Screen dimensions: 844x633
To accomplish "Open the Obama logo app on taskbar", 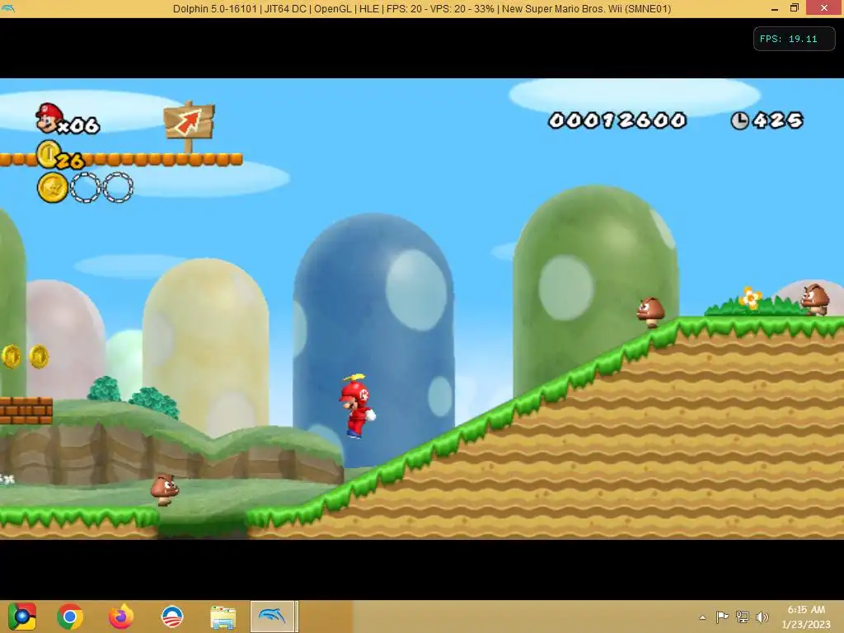I will 172,617.
